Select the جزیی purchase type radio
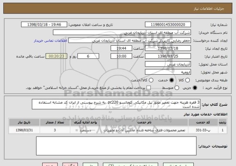Image resolution: width=236 pixels, height=166 pixels. pyautogui.click(x=195, y=88)
